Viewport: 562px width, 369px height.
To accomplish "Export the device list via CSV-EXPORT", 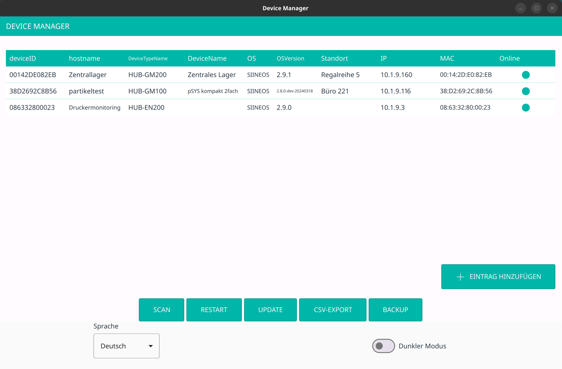I will tap(332, 310).
